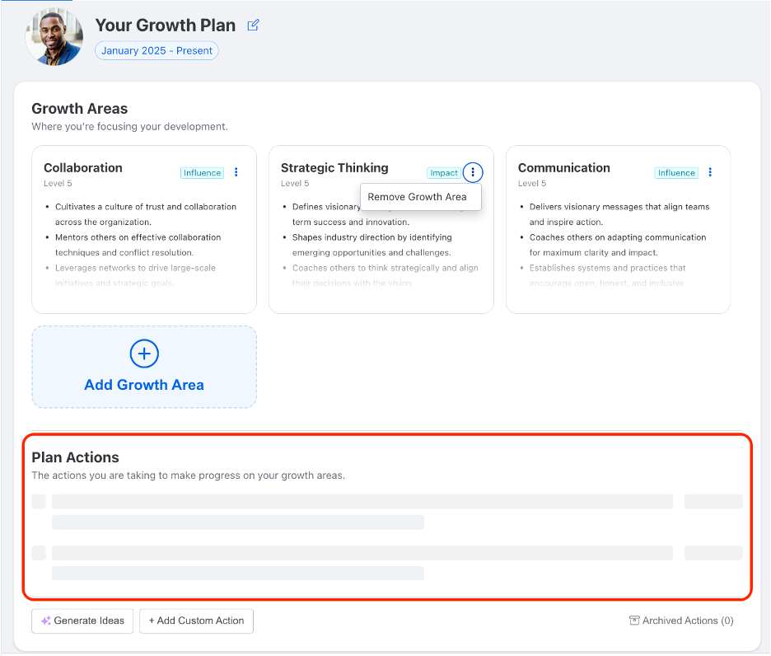Click the edit pencil beside Your Growth Plan
Screen dimensions: 771x656
pos(254,26)
